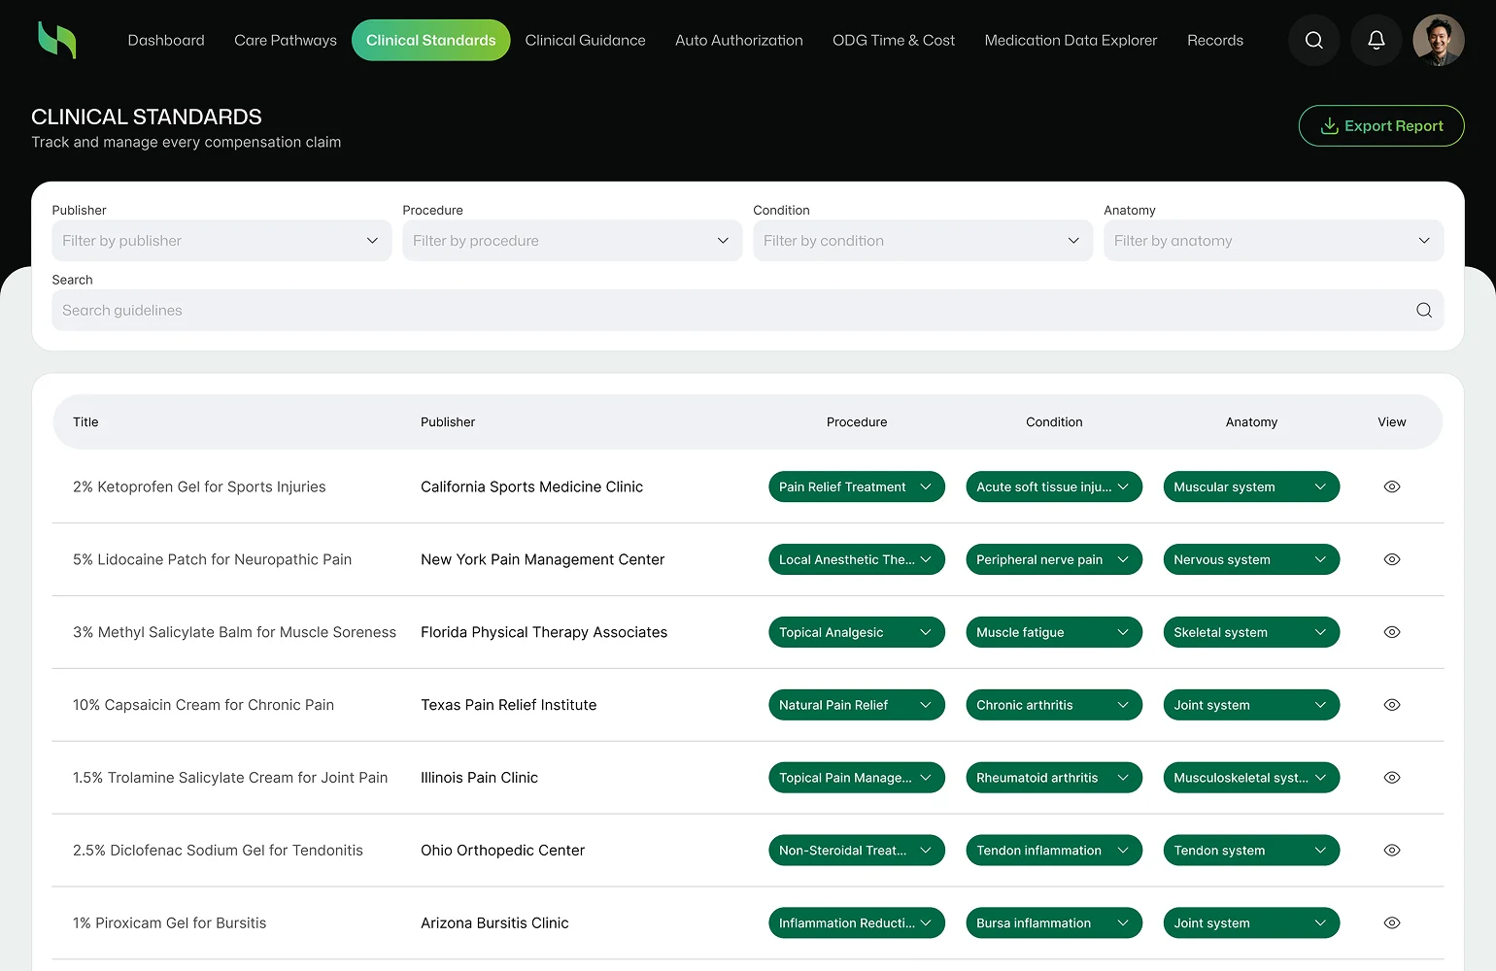1496x971 pixels.
Task: Expand the Pain Relief Treatment procedure dropdown
Action: pos(856,486)
